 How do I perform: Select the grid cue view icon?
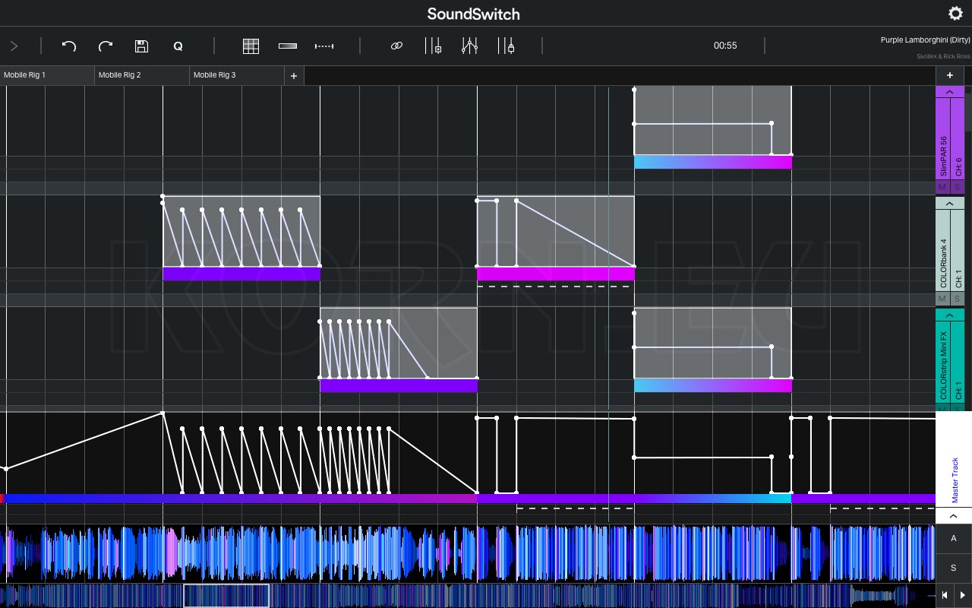coord(251,46)
